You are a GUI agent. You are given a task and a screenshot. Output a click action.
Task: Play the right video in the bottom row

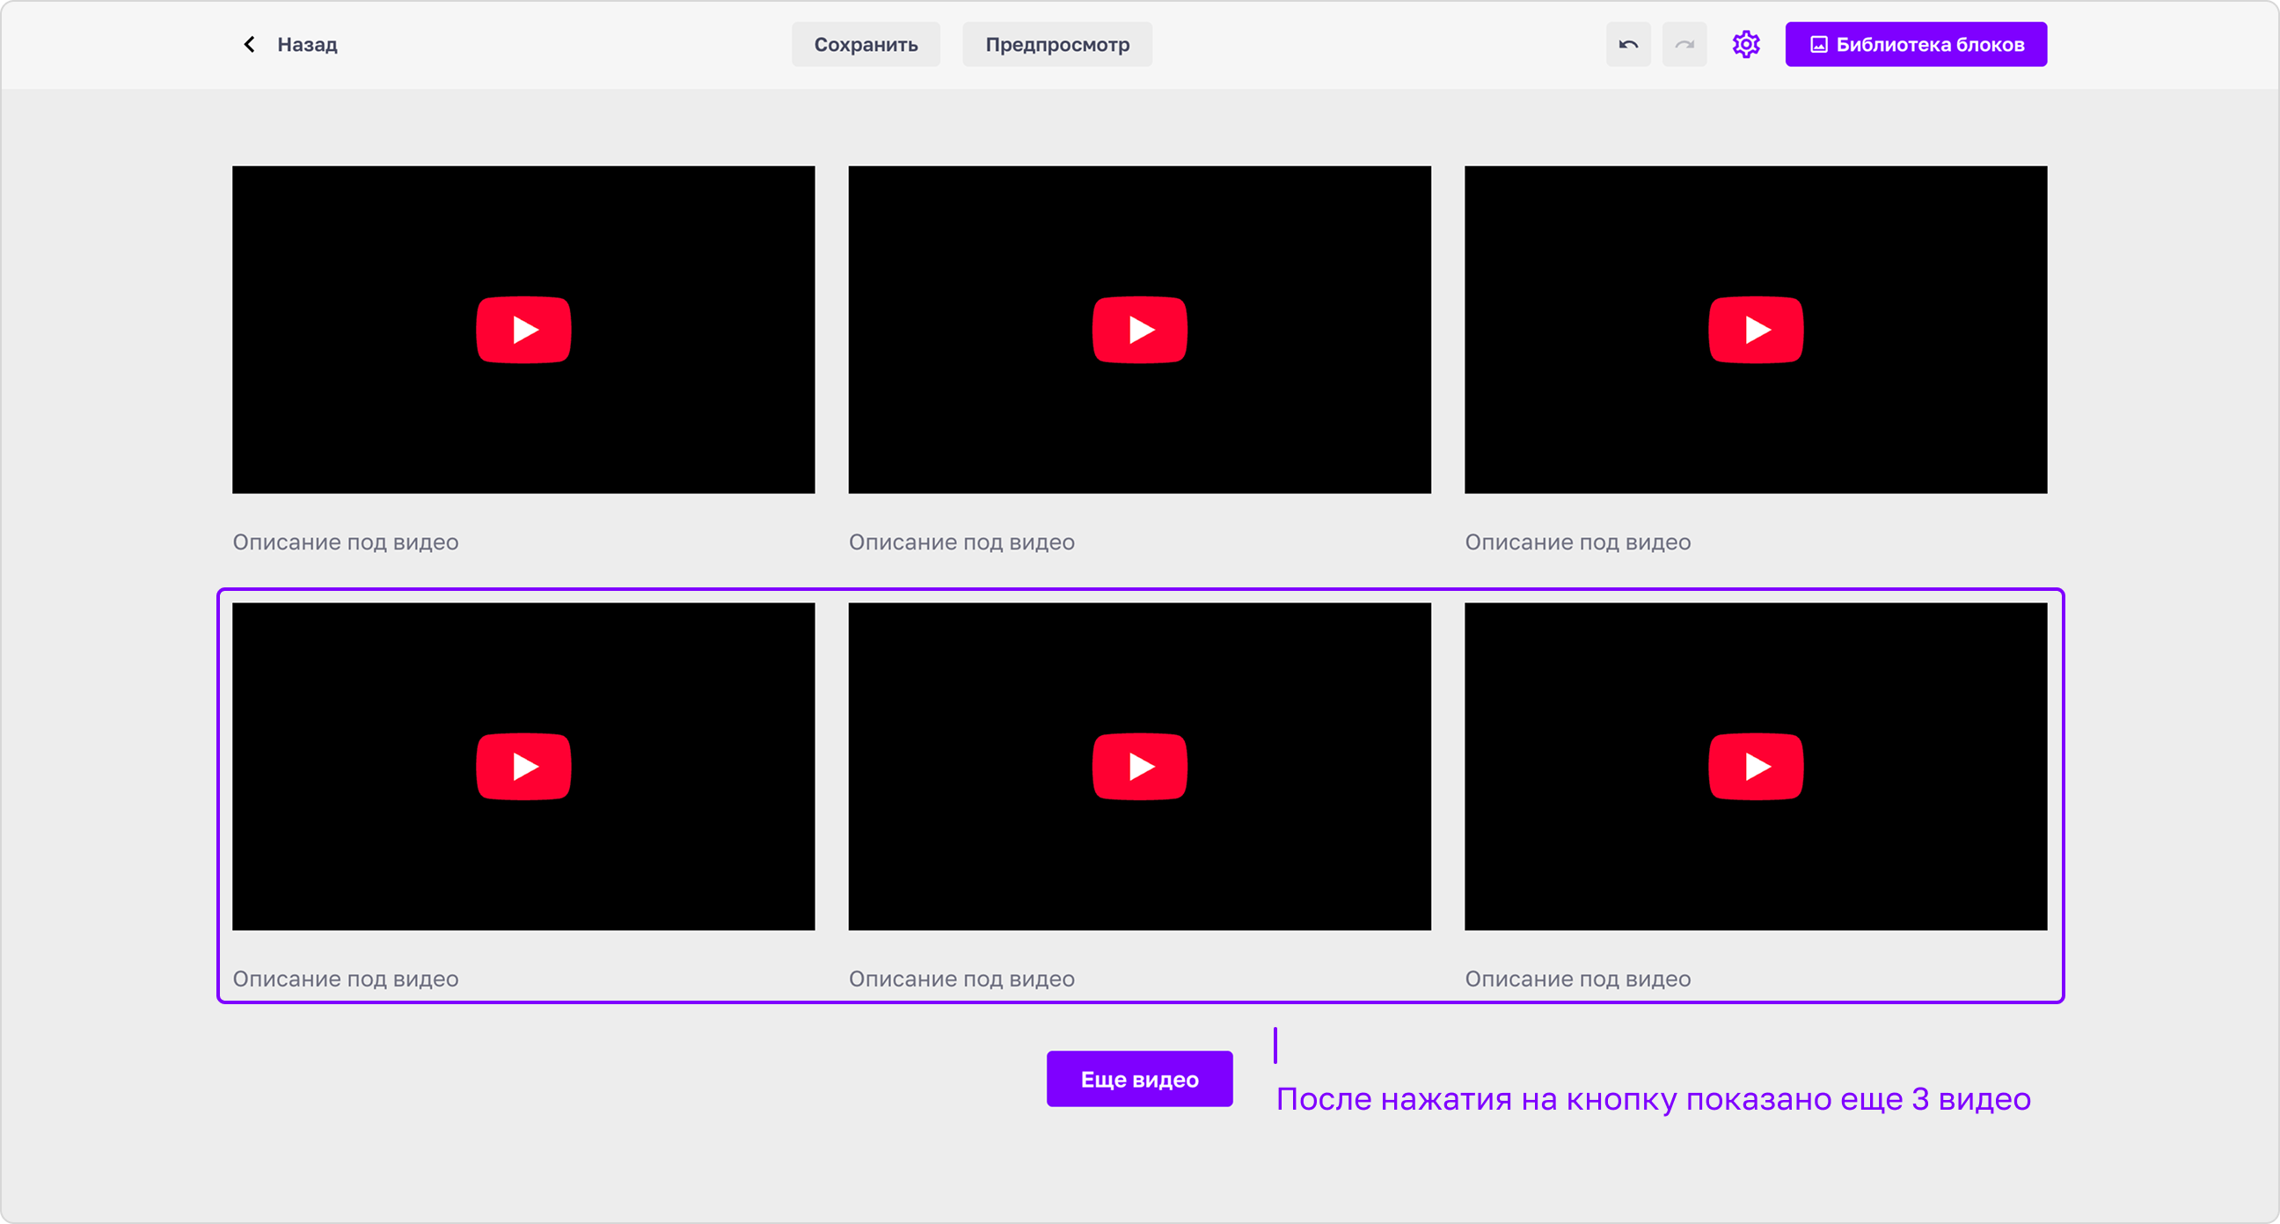pos(1755,766)
